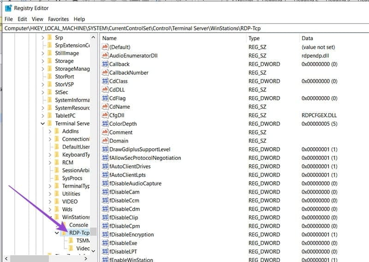
Task: Select the fDisableCdm value name
Action: pyautogui.click(x=125, y=209)
